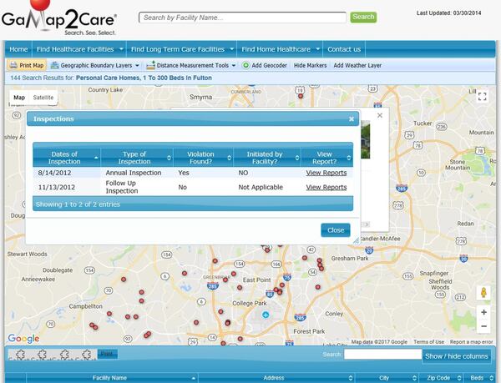Sort by Dates of Inspection column

tap(65, 158)
